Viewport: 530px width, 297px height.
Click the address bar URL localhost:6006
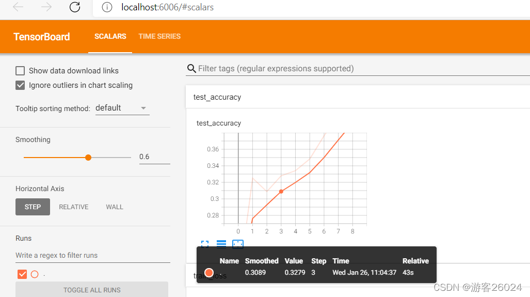(x=167, y=7)
